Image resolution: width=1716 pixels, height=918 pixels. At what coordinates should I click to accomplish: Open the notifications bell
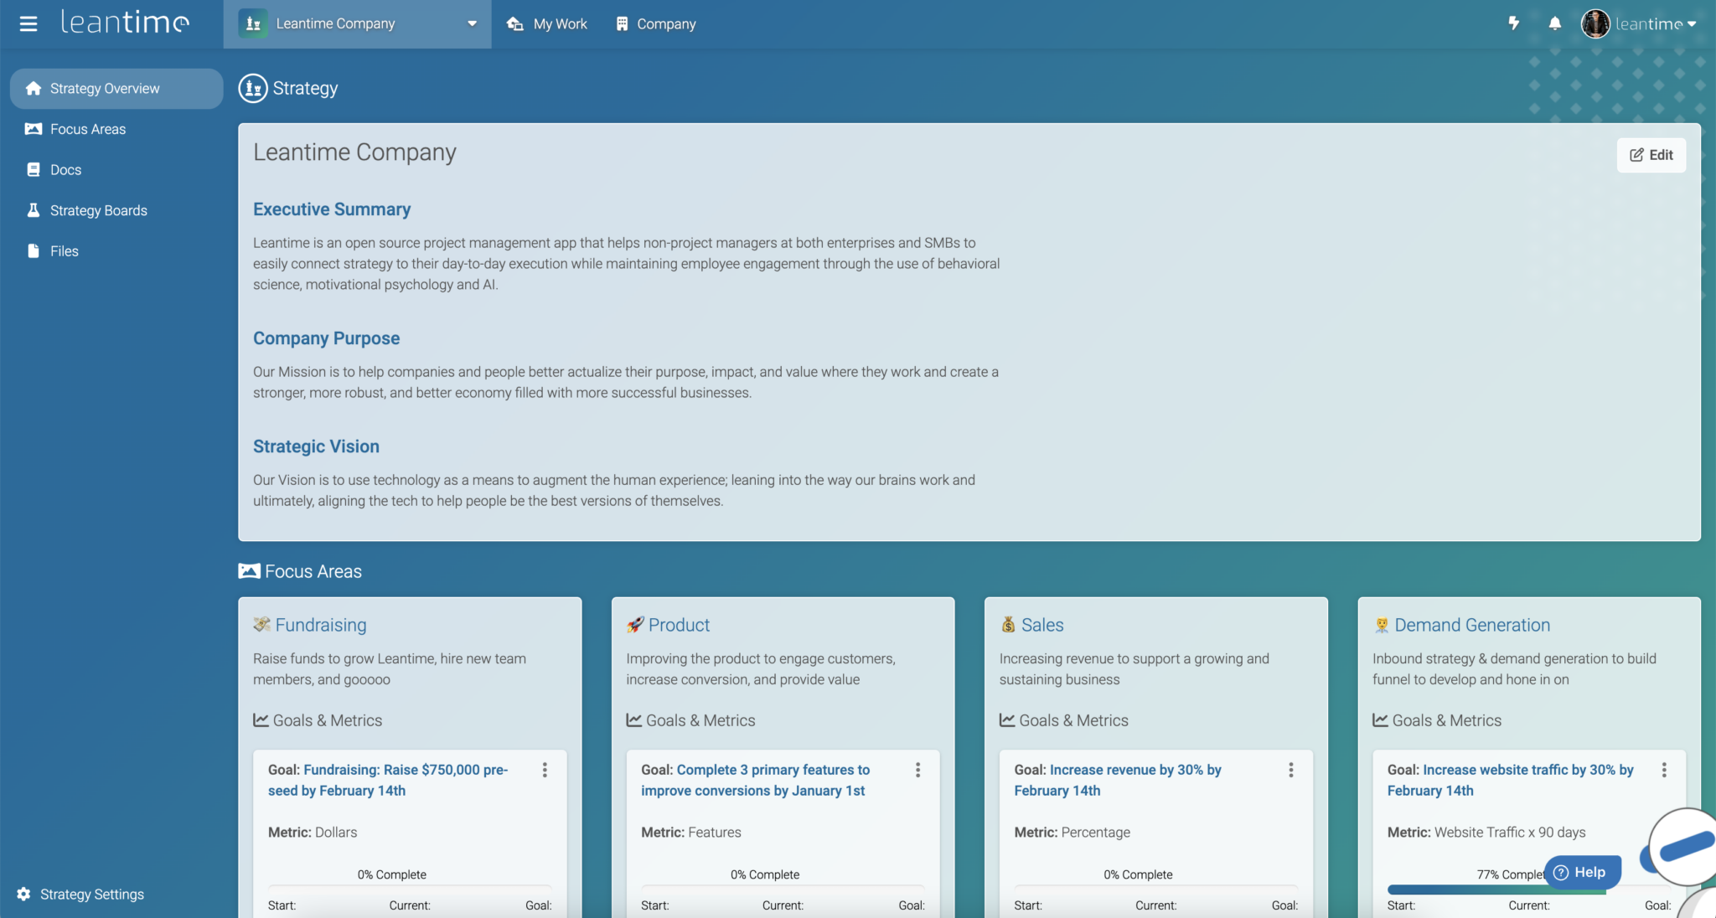pyautogui.click(x=1554, y=23)
